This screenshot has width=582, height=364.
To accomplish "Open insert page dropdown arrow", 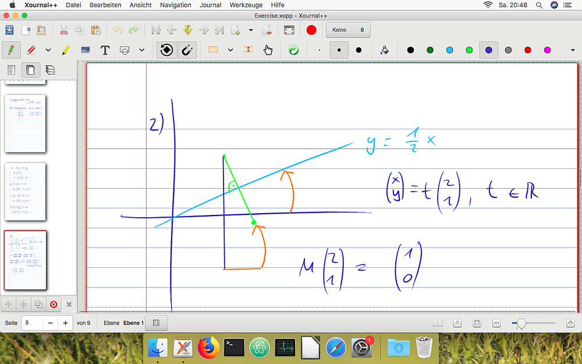I will [251, 30].
